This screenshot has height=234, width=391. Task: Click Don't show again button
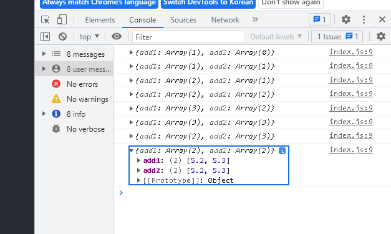click(x=291, y=3)
